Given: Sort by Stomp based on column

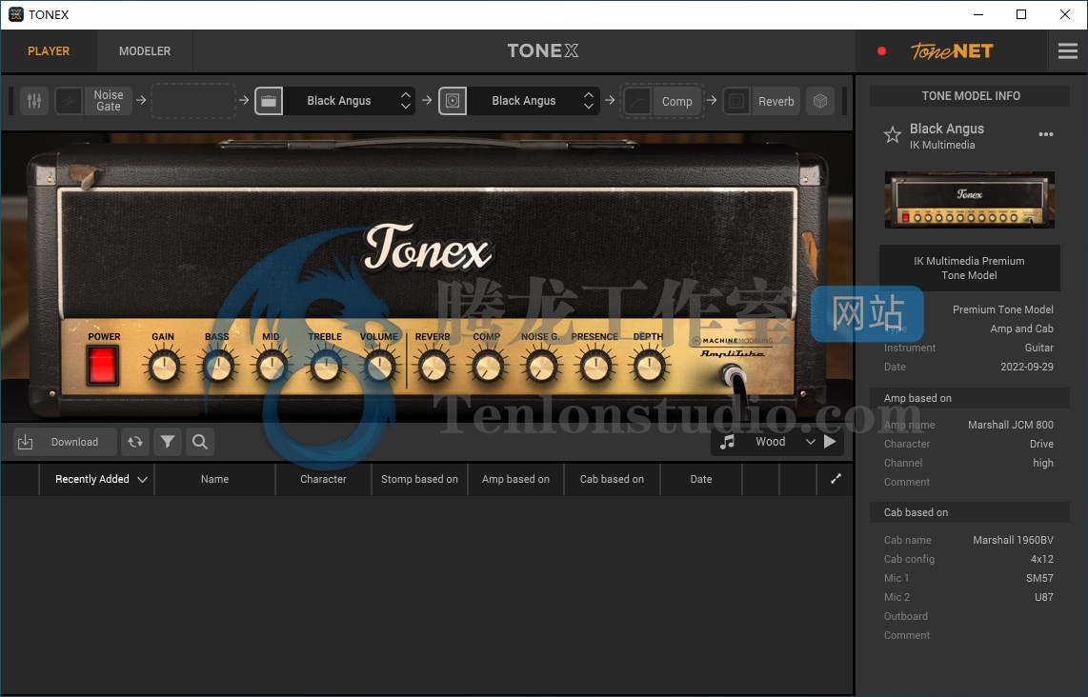Looking at the screenshot, I should point(419,479).
